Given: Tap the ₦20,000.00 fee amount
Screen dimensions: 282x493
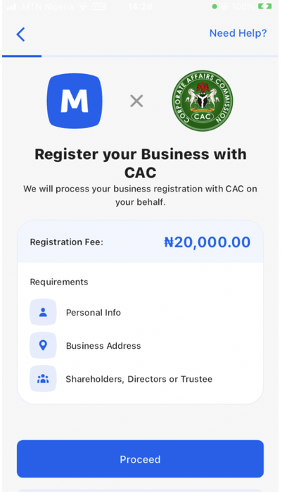Looking at the screenshot, I should coord(207,242).
